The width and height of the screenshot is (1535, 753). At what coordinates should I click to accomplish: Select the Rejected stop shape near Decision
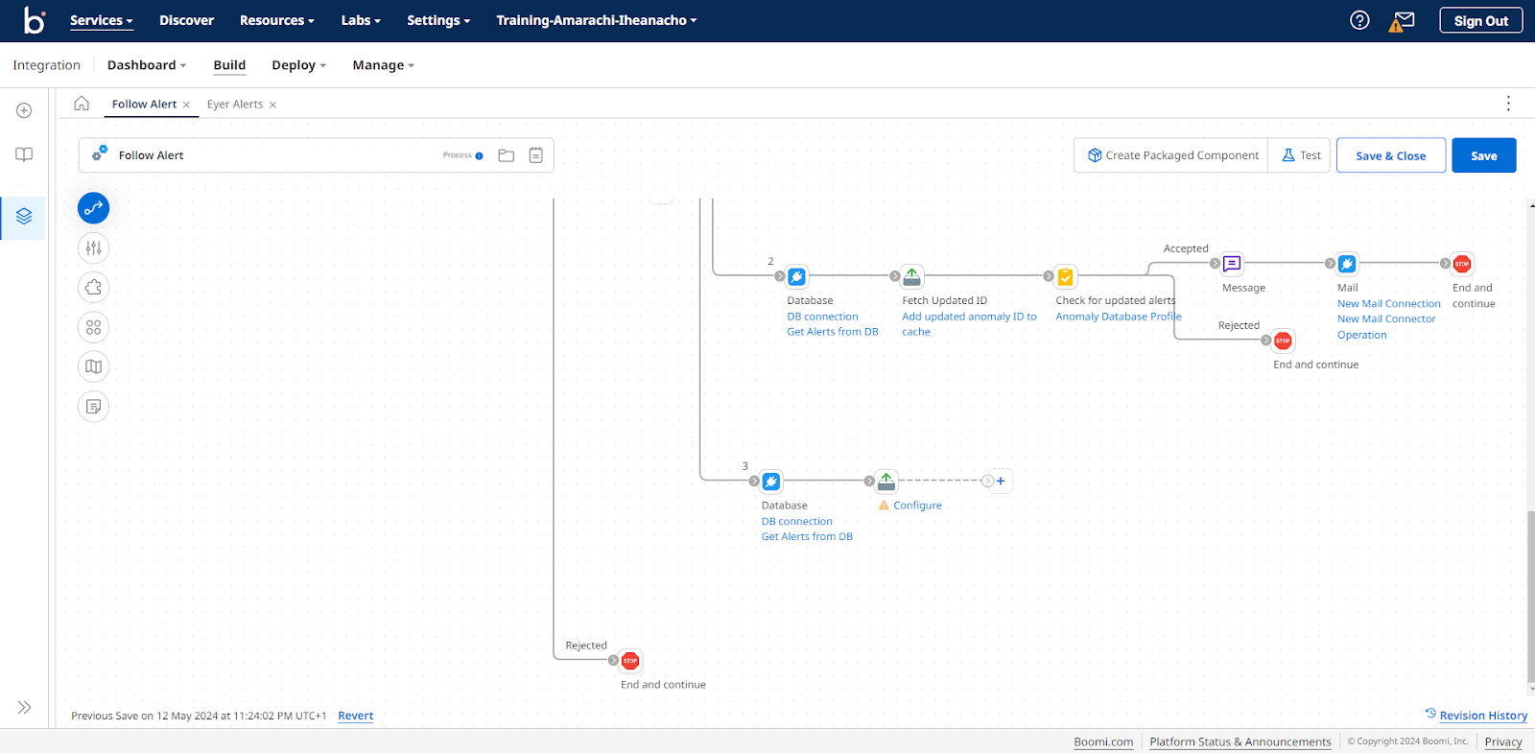click(1283, 341)
